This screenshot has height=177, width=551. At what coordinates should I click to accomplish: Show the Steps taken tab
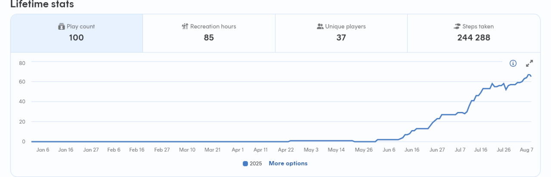474,33
